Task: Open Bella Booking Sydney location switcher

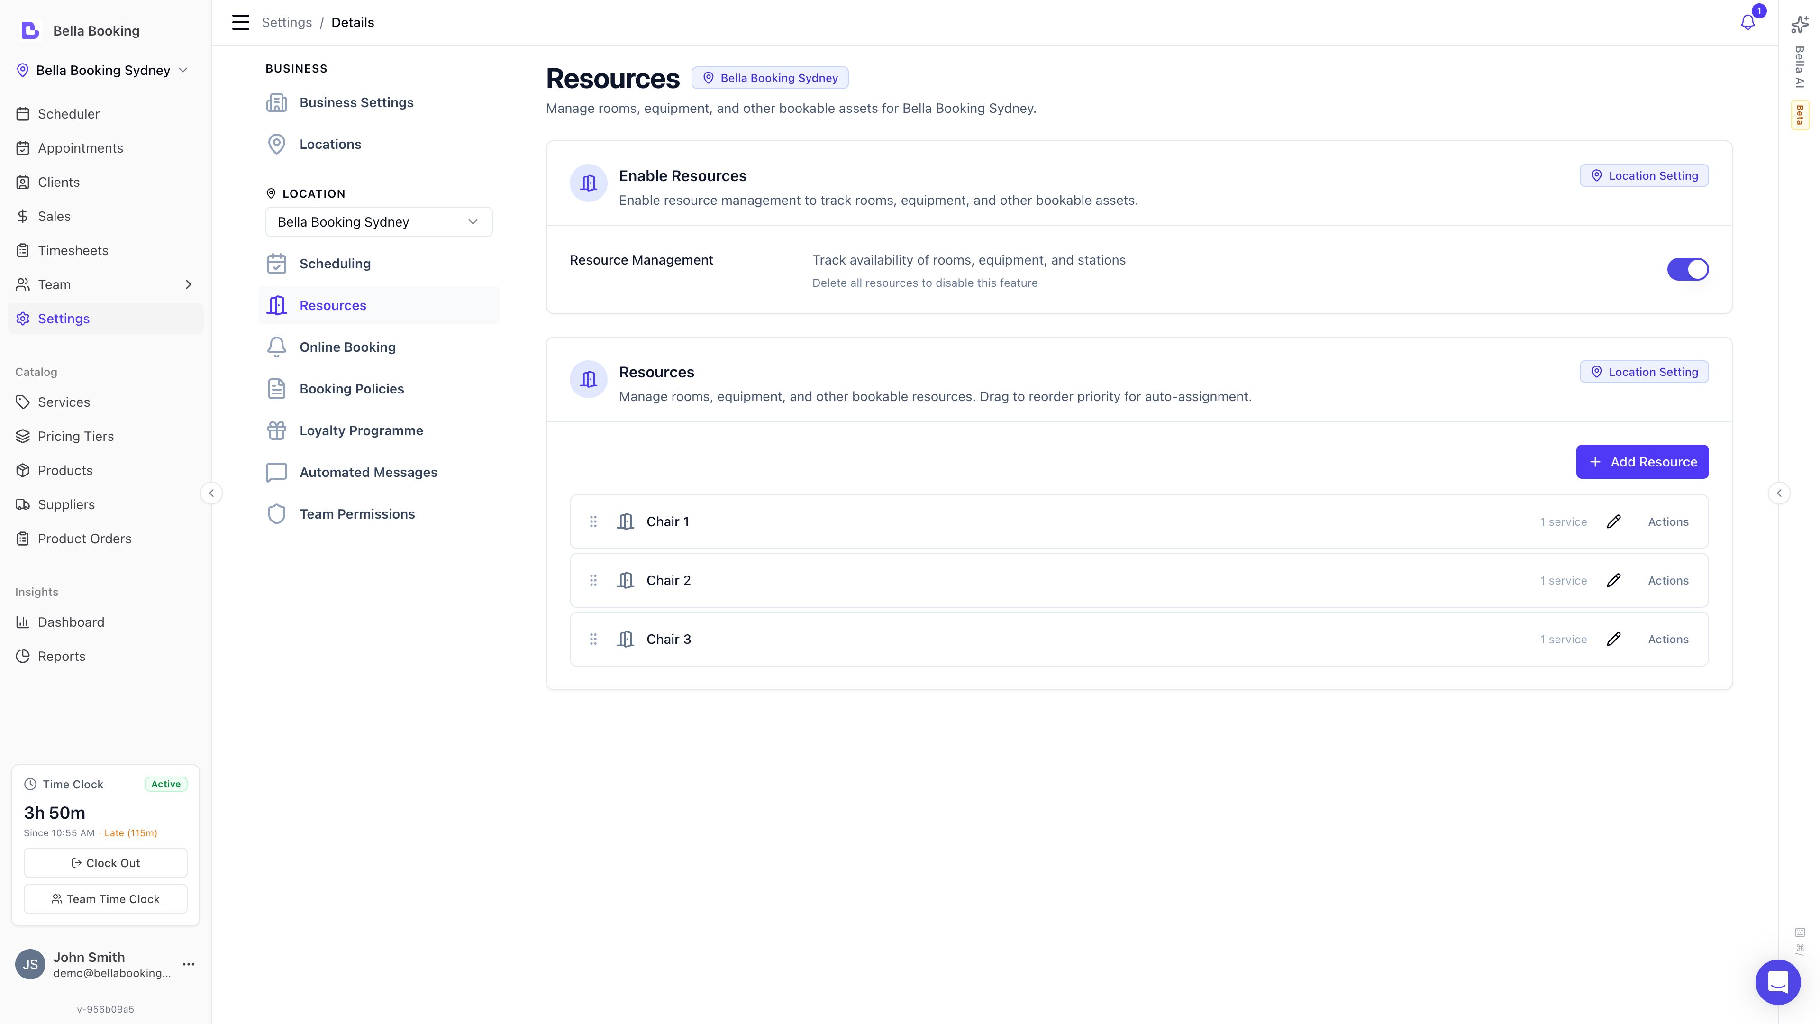Action: [x=102, y=70]
